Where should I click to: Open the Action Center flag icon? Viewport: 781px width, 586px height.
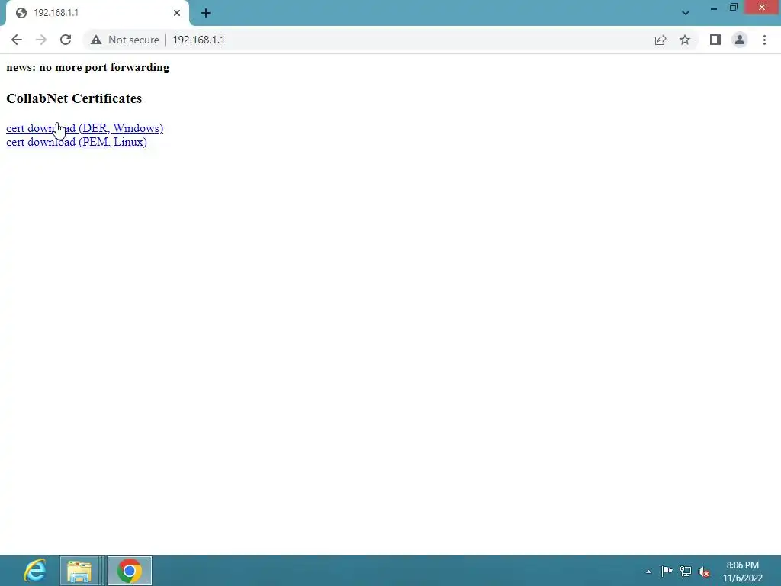pos(667,572)
